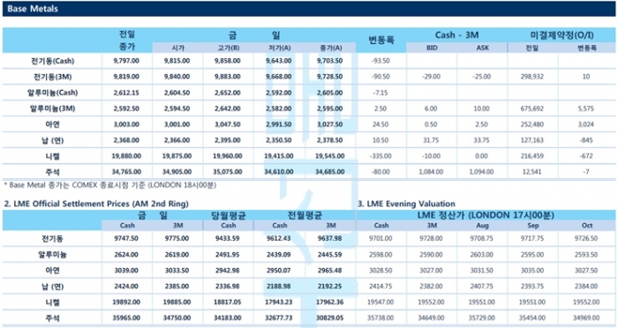The height and width of the screenshot is (328, 618).
Task: Click the Sep column header
Action: (x=533, y=226)
